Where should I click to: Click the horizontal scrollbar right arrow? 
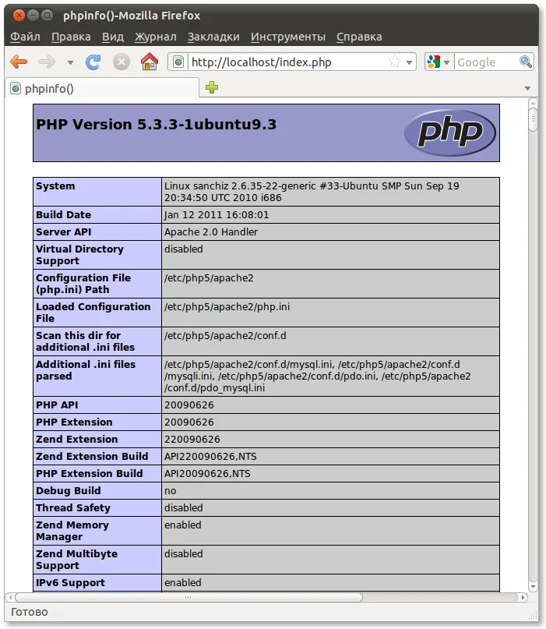(x=523, y=597)
